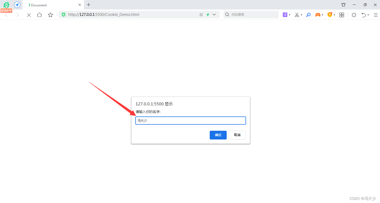380x203 pixels.
Task: Click the 点此搜索 search box
Action: (x=251, y=15)
